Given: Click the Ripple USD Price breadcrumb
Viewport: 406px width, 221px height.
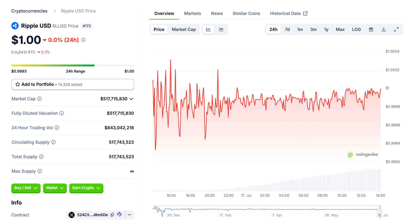Looking at the screenshot, I should pos(78,11).
